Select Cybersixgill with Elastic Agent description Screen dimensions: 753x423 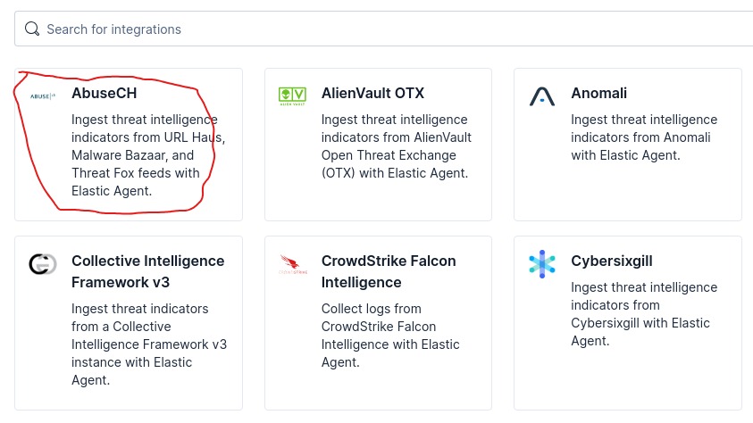click(644, 314)
